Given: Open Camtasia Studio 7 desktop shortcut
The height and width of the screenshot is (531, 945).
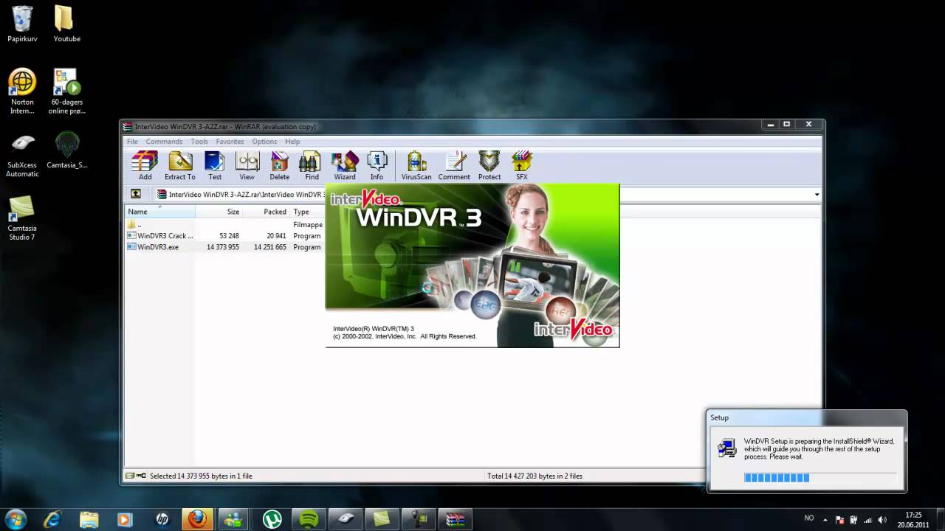Looking at the screenshot, I should (x=22, y=218).
